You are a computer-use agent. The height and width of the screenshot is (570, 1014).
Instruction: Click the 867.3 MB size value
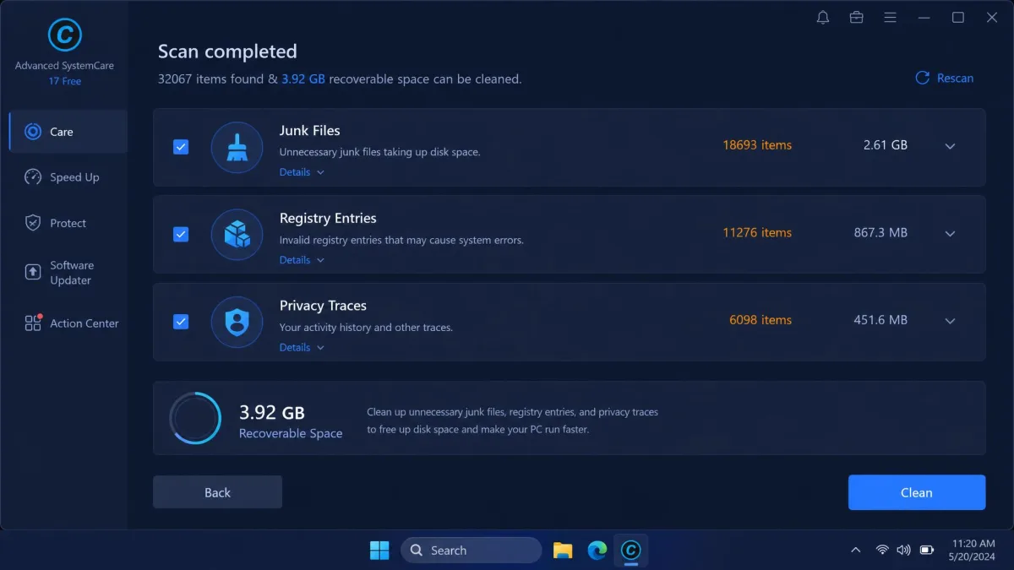pos(880,232)
